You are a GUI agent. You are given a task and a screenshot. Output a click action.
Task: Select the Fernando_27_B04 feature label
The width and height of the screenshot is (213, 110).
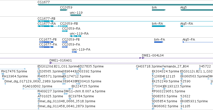tap(175, 66)
